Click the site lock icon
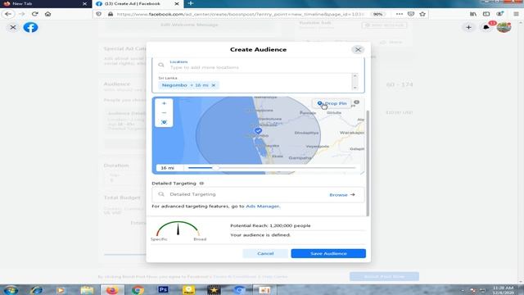Screen dimensions: 524x295 pos(111,14)
